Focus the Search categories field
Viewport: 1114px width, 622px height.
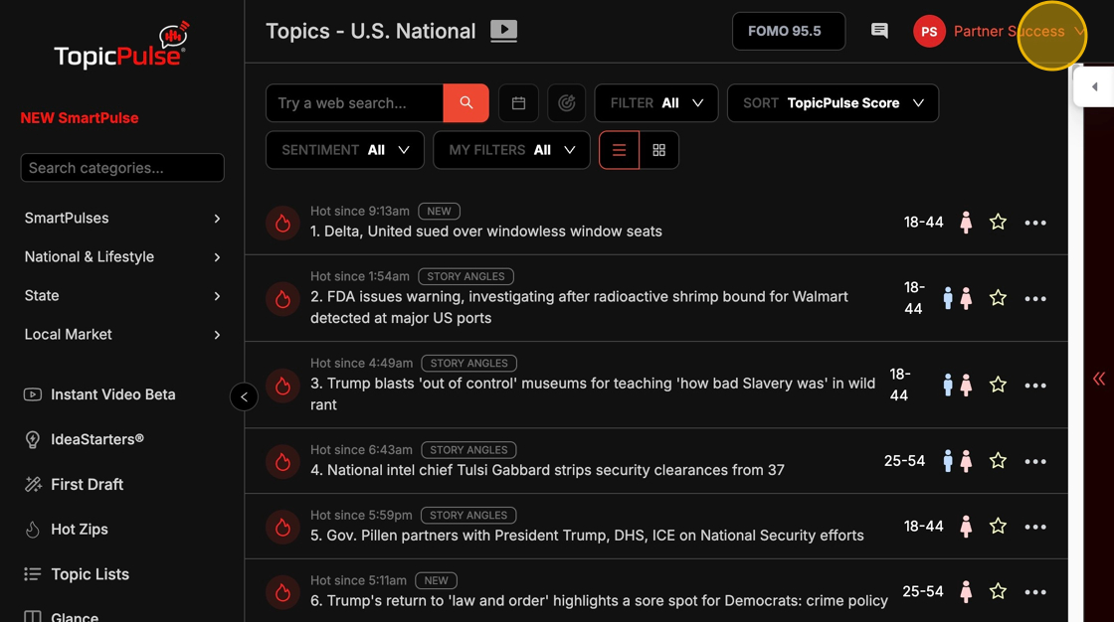(122, 168)
